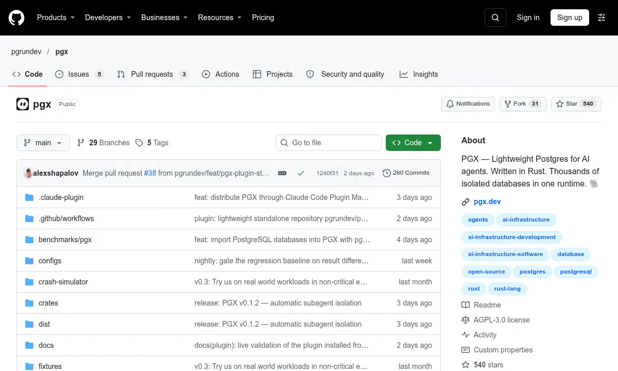
Task: Expand the Businesses menu
Action: pyautogui.click(x=164, y=18)
